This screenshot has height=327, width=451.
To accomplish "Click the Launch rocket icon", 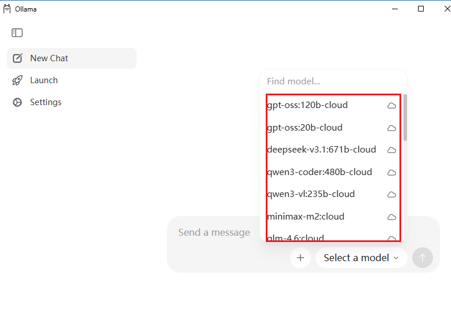I will [17, 80].
